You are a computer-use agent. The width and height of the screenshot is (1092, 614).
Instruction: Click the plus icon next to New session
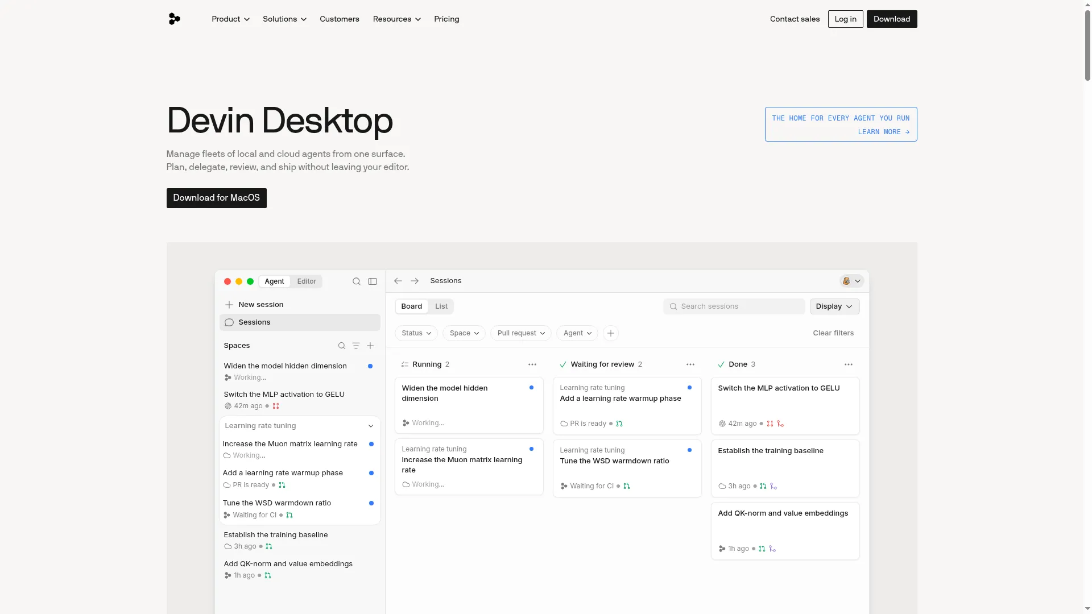point(229,305)
